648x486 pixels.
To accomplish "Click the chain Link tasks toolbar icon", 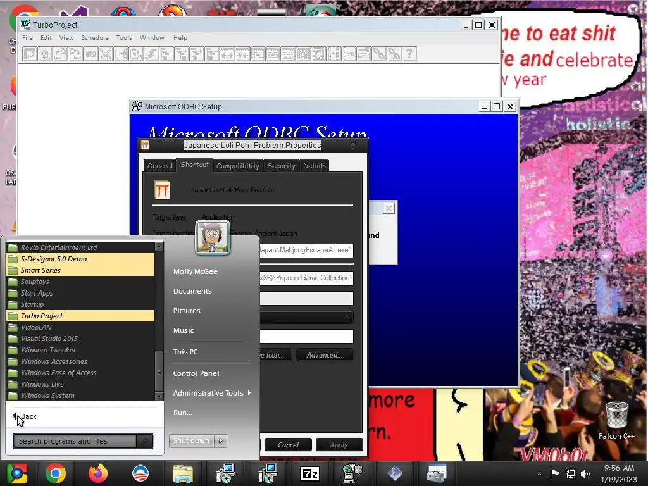I will coord(379,54).
